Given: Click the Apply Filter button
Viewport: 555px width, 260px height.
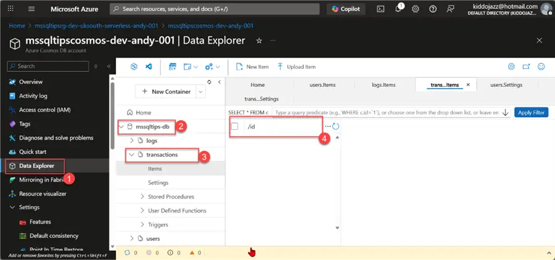Looking at the screenshot, I should tap(531, 113).
